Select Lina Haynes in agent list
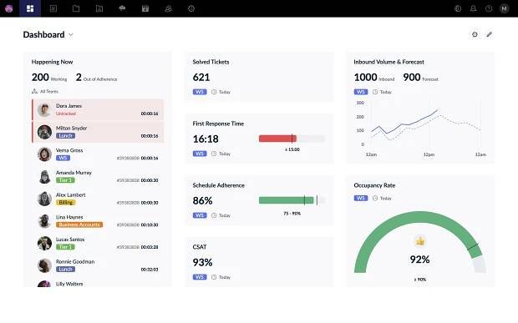This screenshot has width=518, height=323. [98, 221]
